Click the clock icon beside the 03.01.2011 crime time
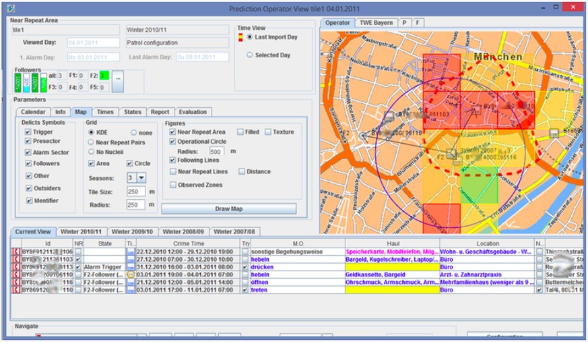Screen dimensions: 588x342 pyautogui.click(x=131, y=275)
